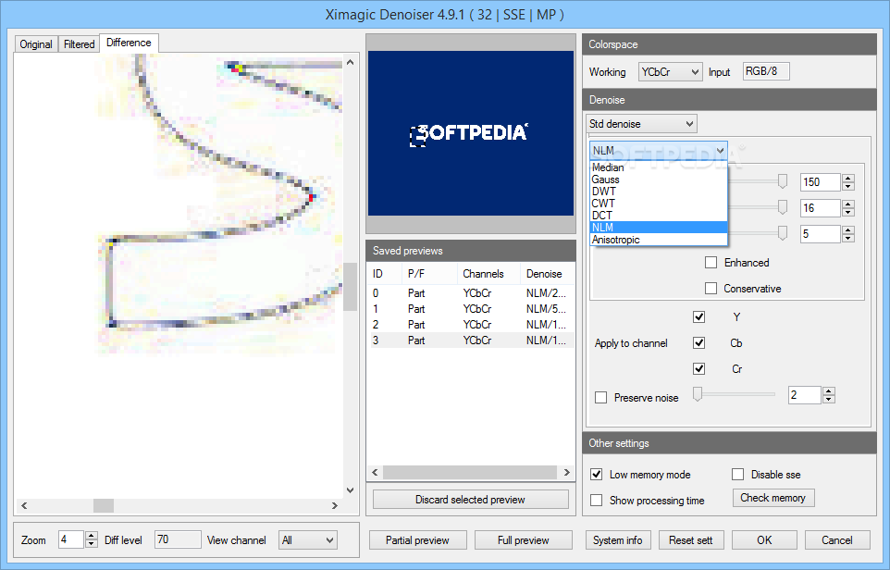890x570 pixels.
Task: Uncheck the Cr channel checkbox
Action: click(x=698, y=369)
